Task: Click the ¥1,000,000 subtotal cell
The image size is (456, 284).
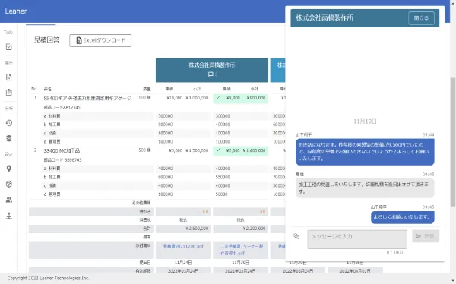Action: [197, 98]
